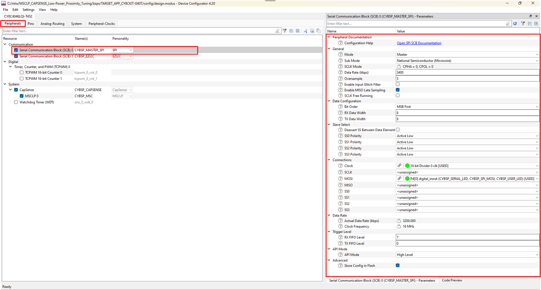This screenshot has height=290, width=541.
Task: Tick Enable Input Glitch Filter
Action: (398, 84)
